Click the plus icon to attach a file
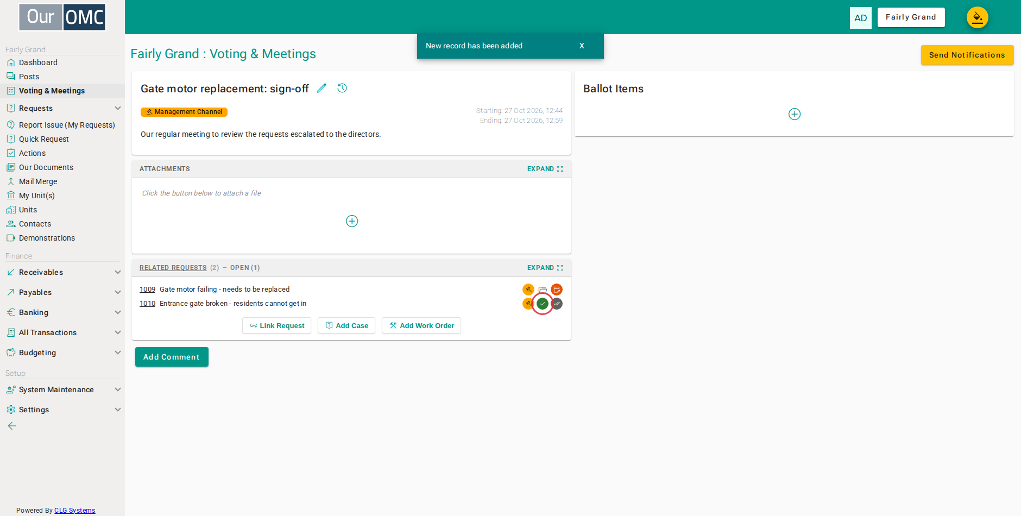This screenshot has height=516, width=1021. point(352,221)
